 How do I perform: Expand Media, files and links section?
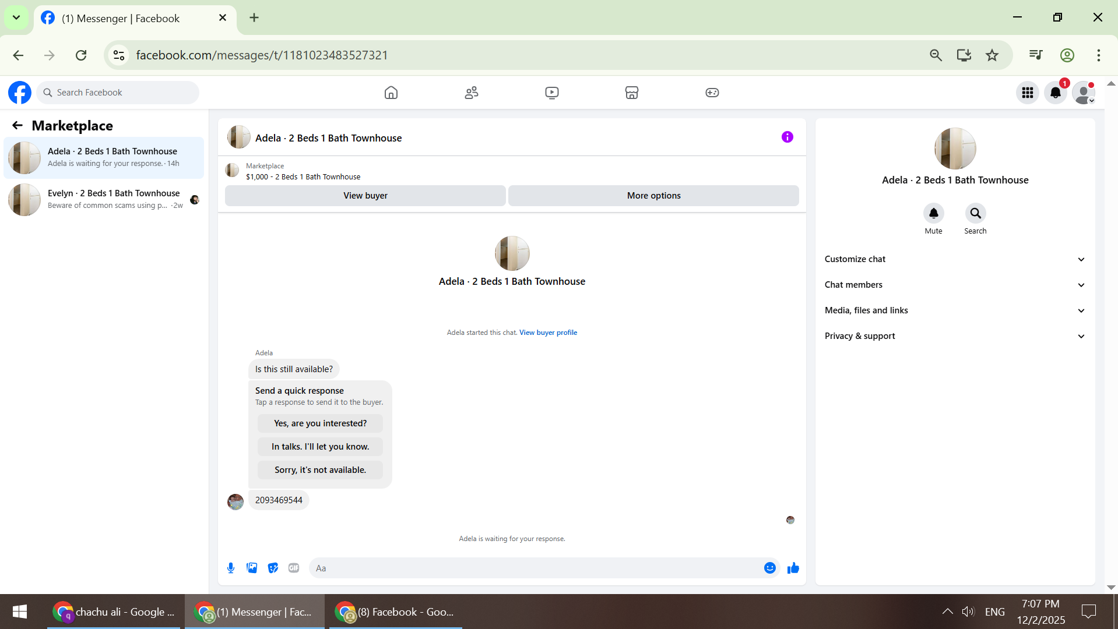pos(955,310)
